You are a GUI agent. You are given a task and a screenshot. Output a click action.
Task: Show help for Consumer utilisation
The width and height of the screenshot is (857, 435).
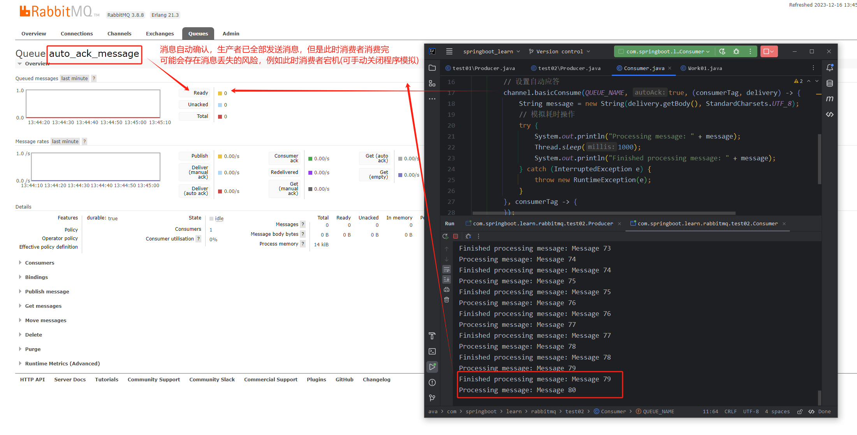[198, 239]
